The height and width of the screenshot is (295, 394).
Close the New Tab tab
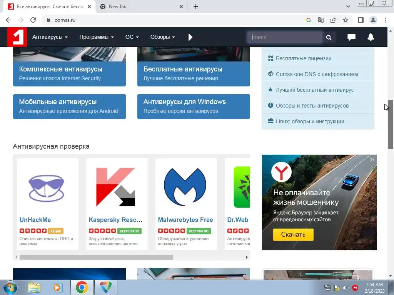pos(181,7)
